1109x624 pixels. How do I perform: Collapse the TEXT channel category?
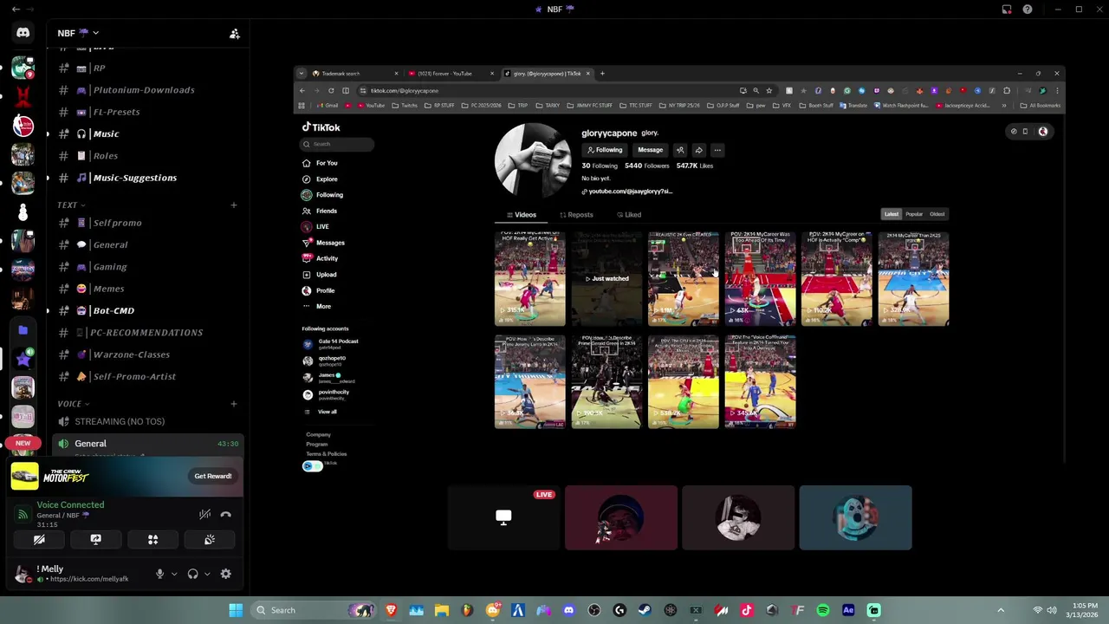click(x=71, y=205)
